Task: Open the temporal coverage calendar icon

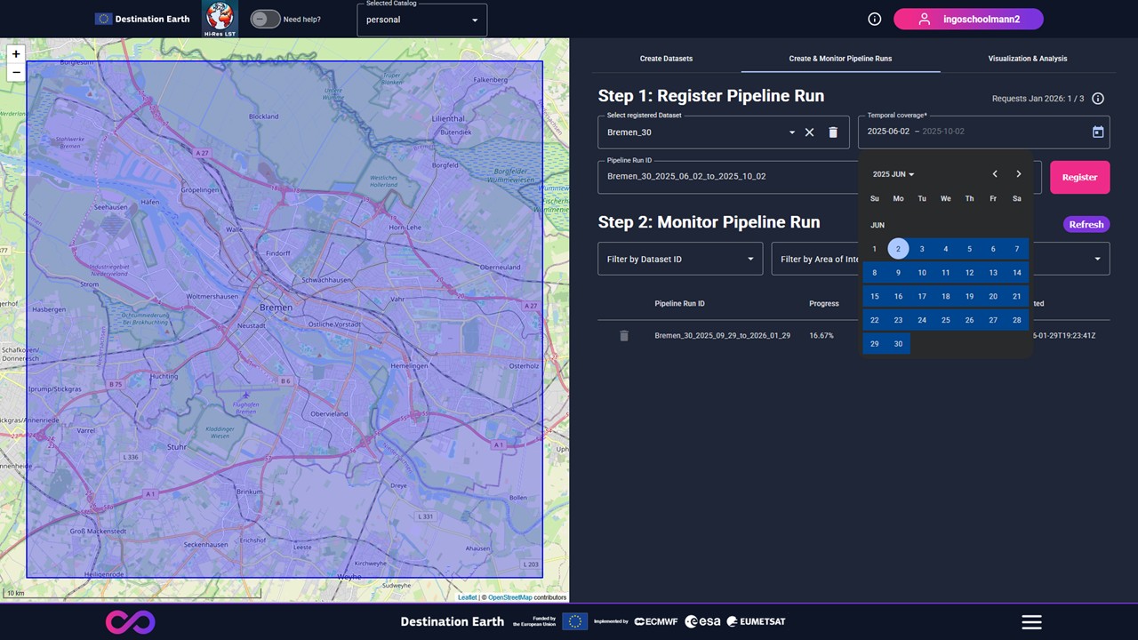Action: click(x=1098, y=132)
